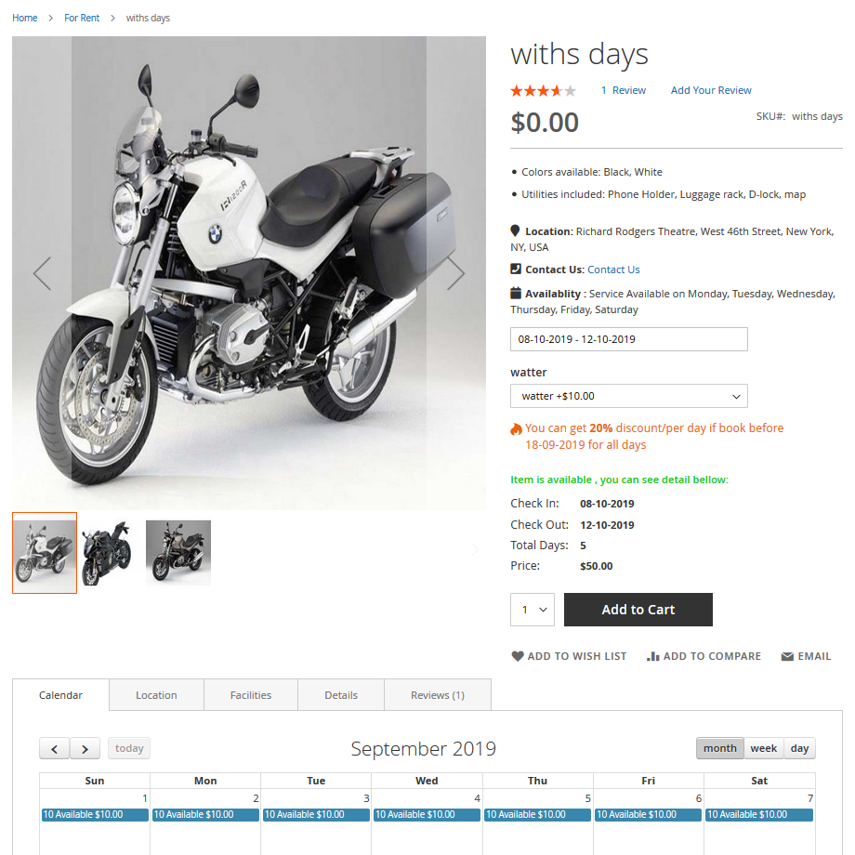Select the black motorcycle thumbnail

tap(106, 553)
